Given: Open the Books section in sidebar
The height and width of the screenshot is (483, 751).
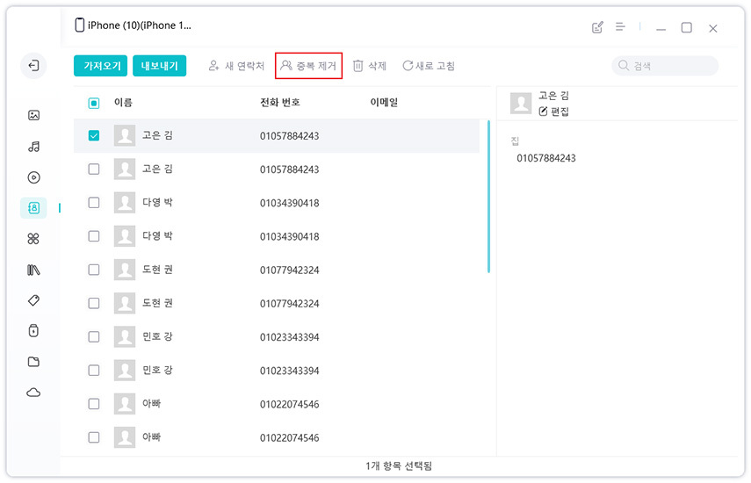Looking at the screenshot, I should 33,270.
